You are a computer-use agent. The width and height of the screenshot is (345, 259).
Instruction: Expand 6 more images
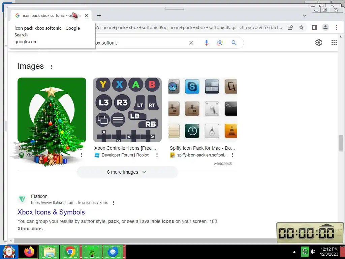click(127, 172)
